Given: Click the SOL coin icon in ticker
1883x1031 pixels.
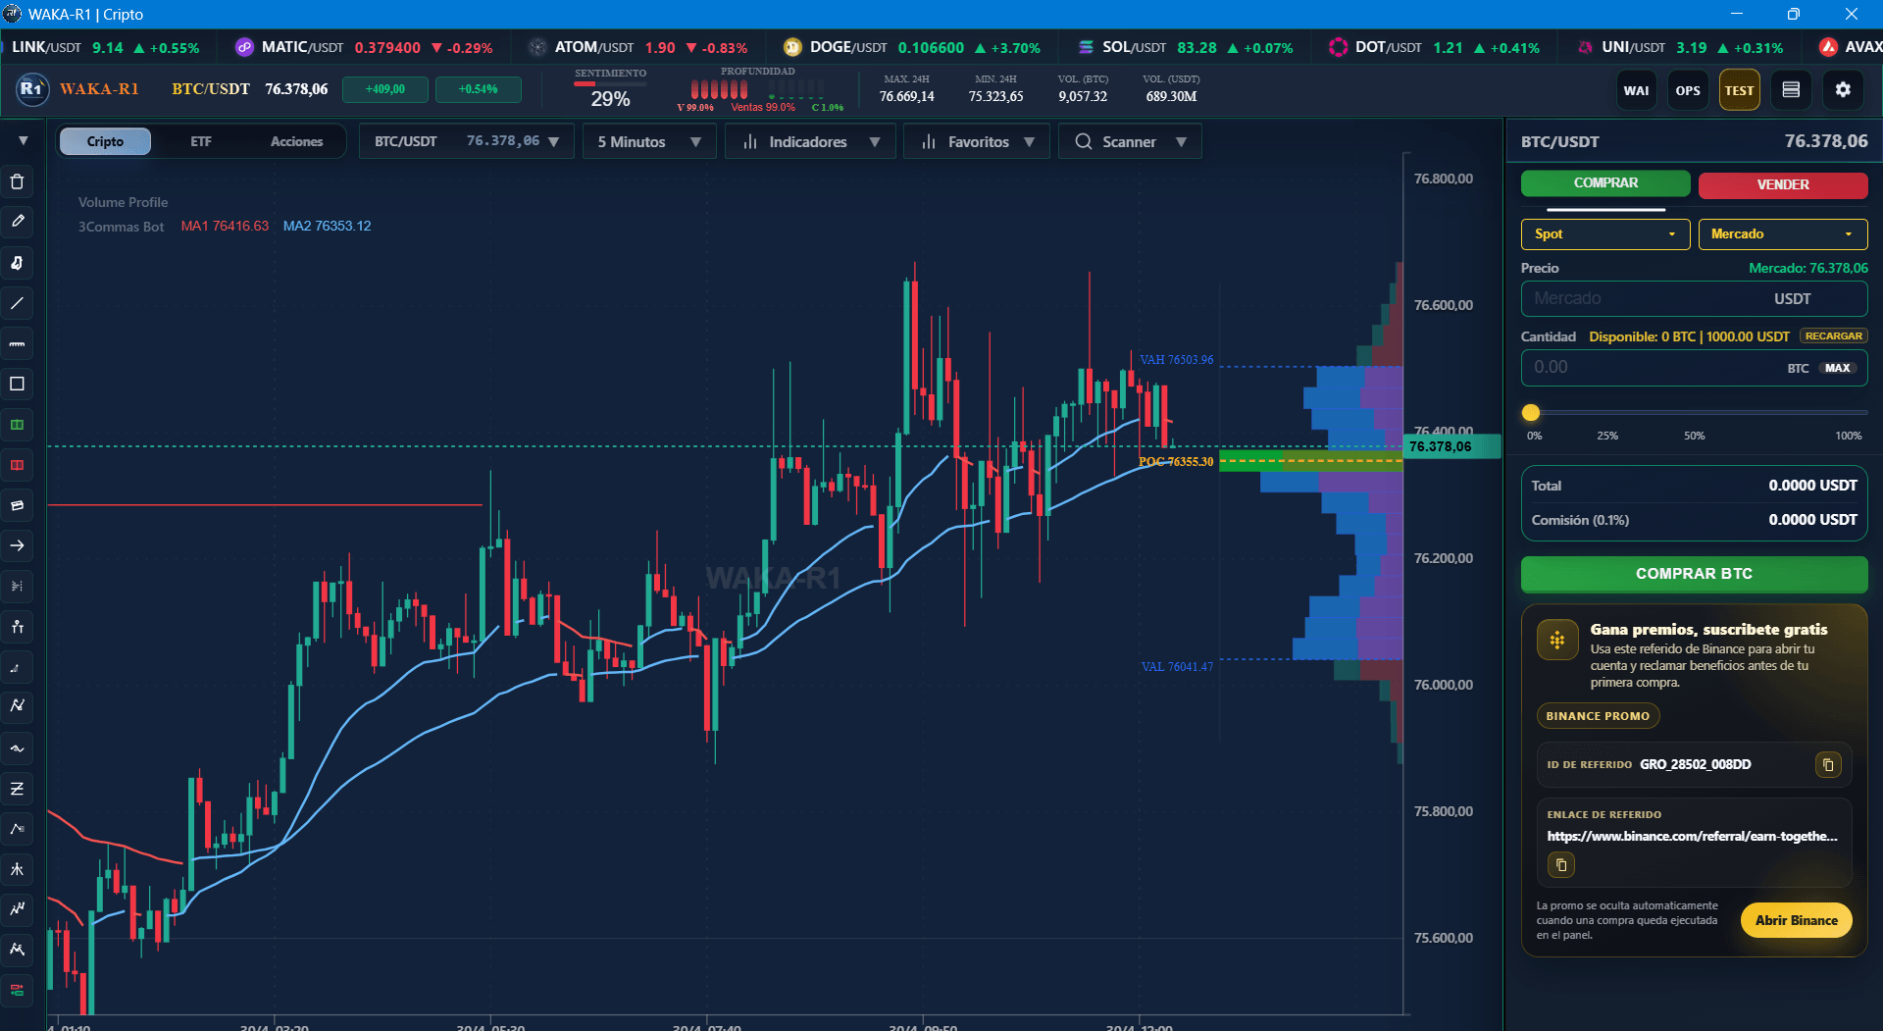Looking at the screenshot, I should tap(1086, 47).
